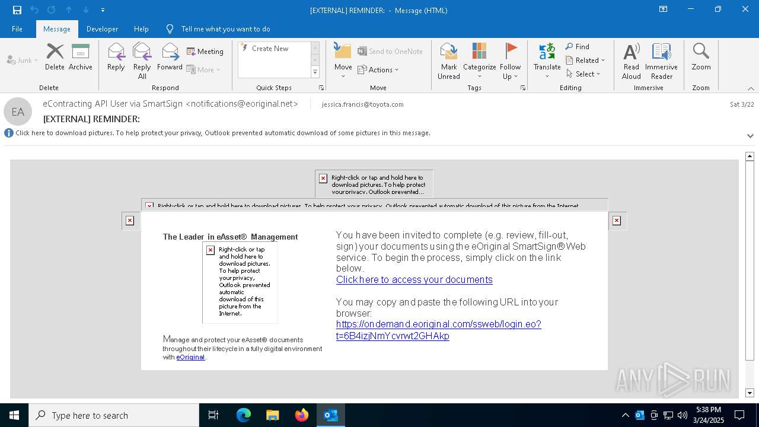Archive this message
Image resolution: width=759 pixels, height=427 pixels.
(81, 57)
